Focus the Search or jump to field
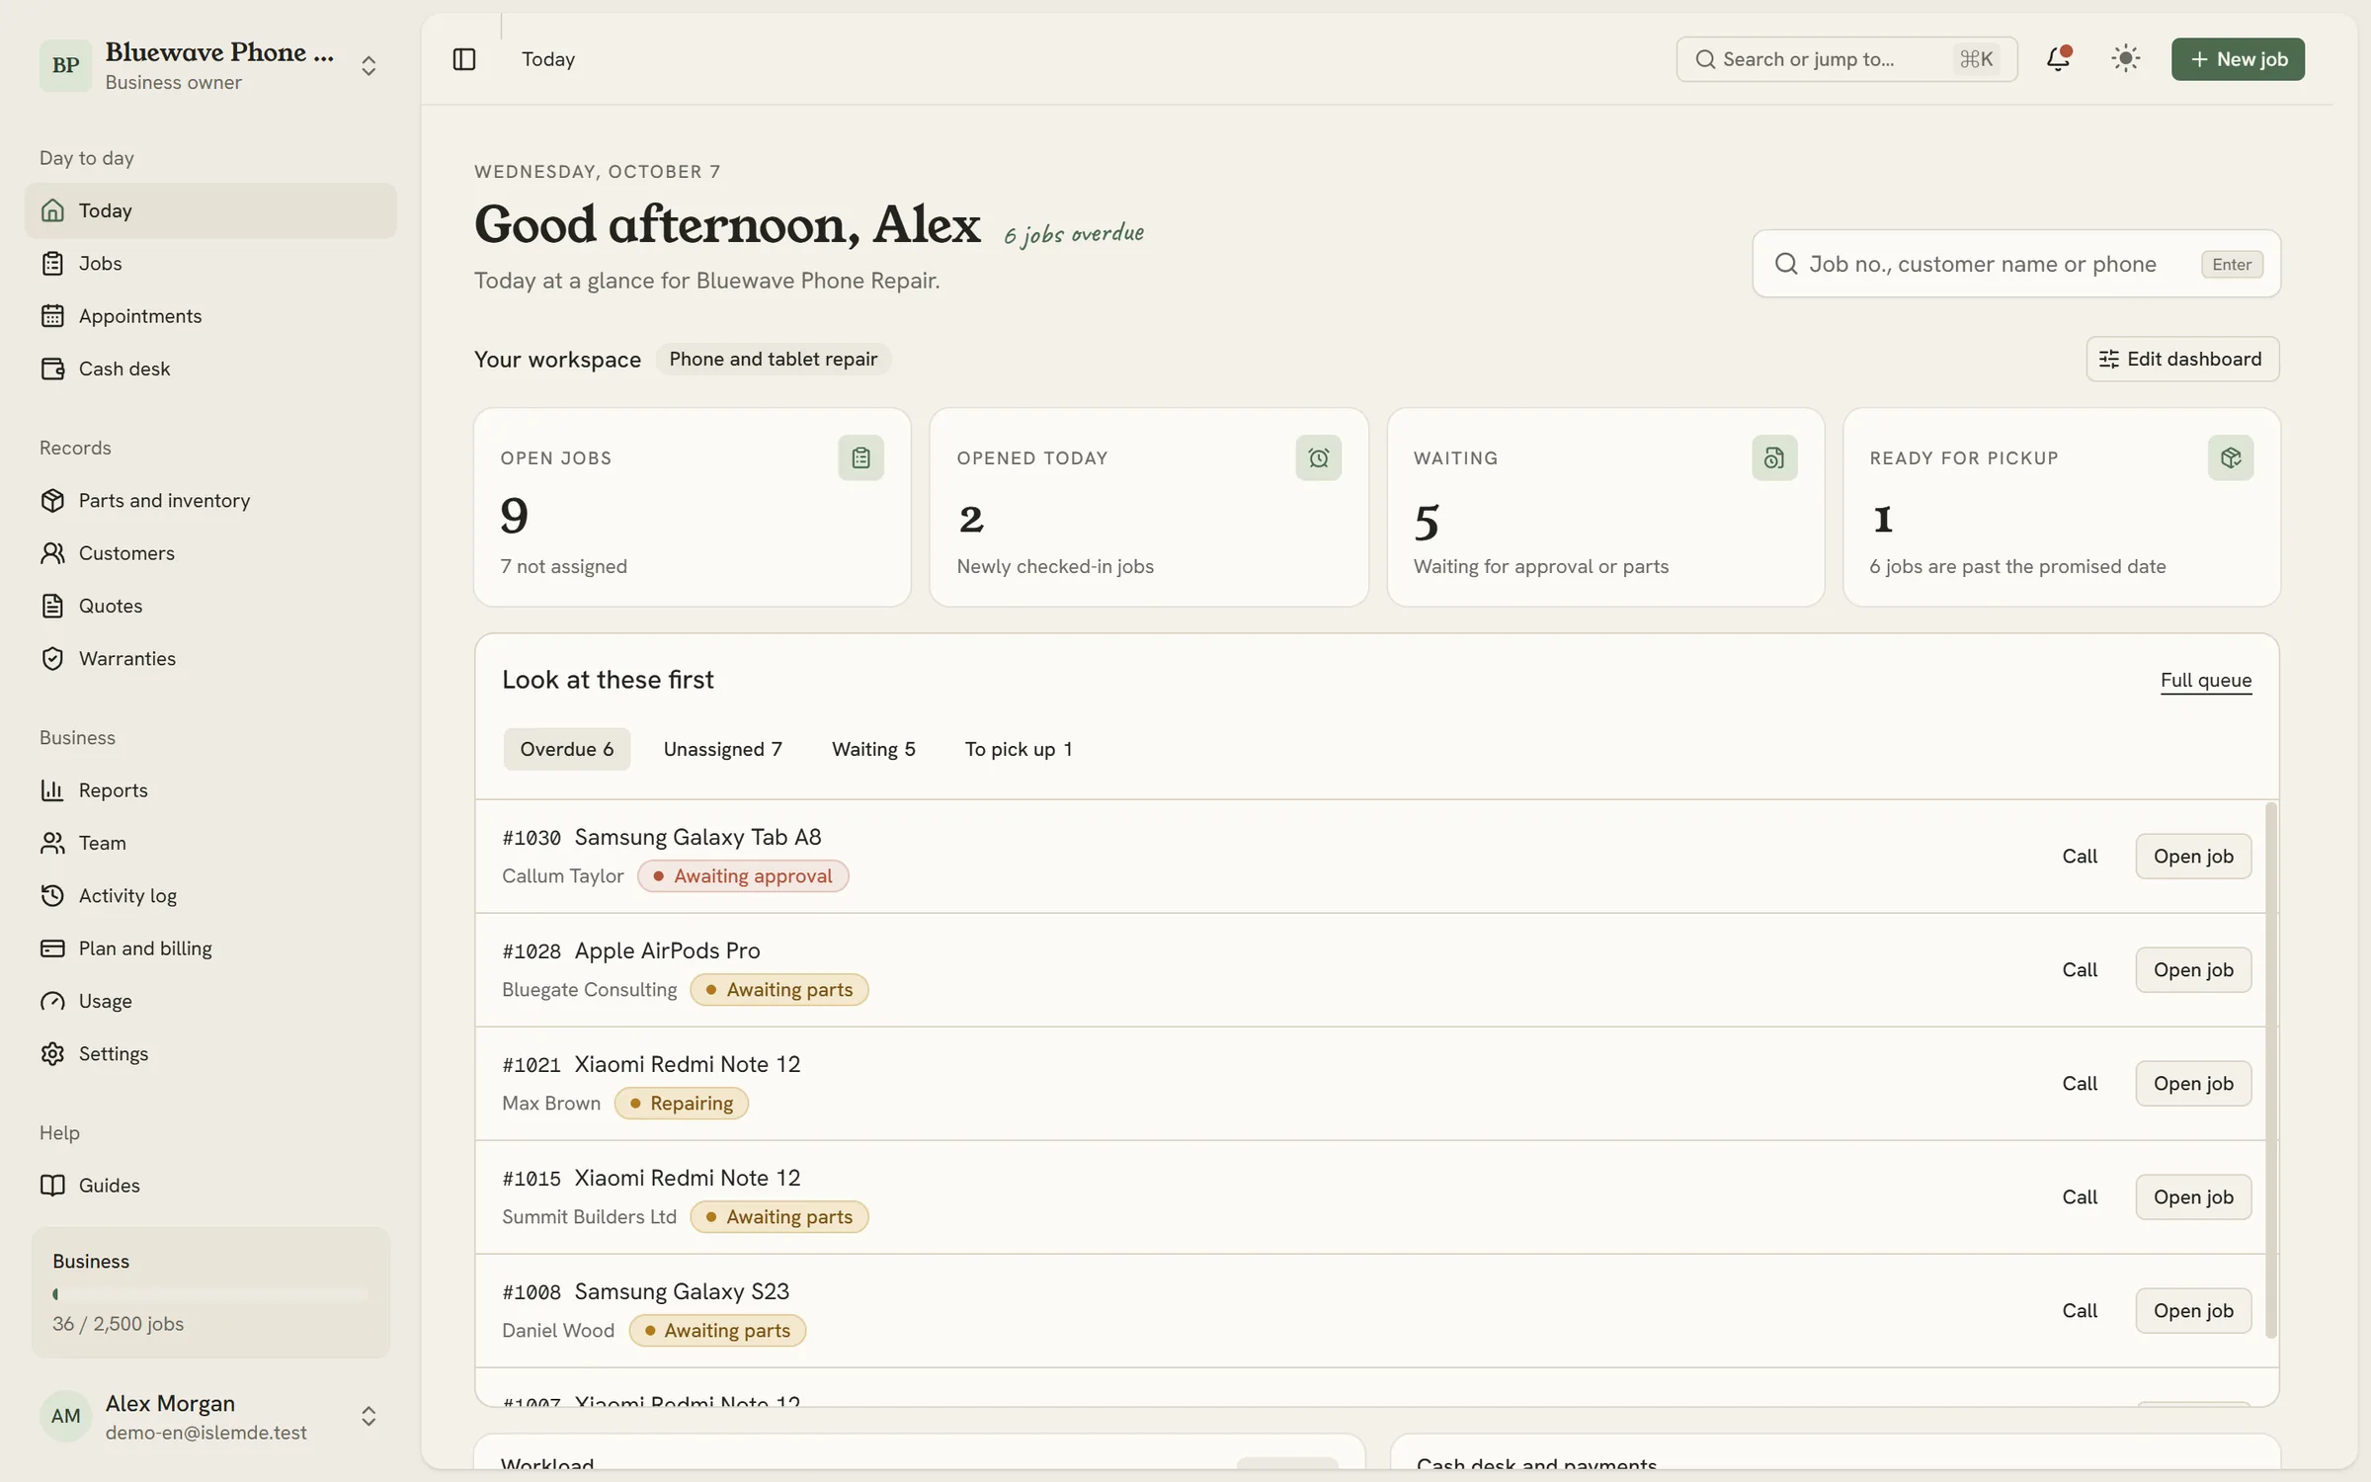 coord(1846,59)
